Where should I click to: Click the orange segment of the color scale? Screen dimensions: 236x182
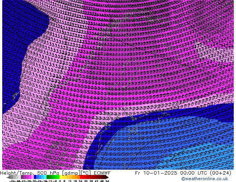(74, 177)
